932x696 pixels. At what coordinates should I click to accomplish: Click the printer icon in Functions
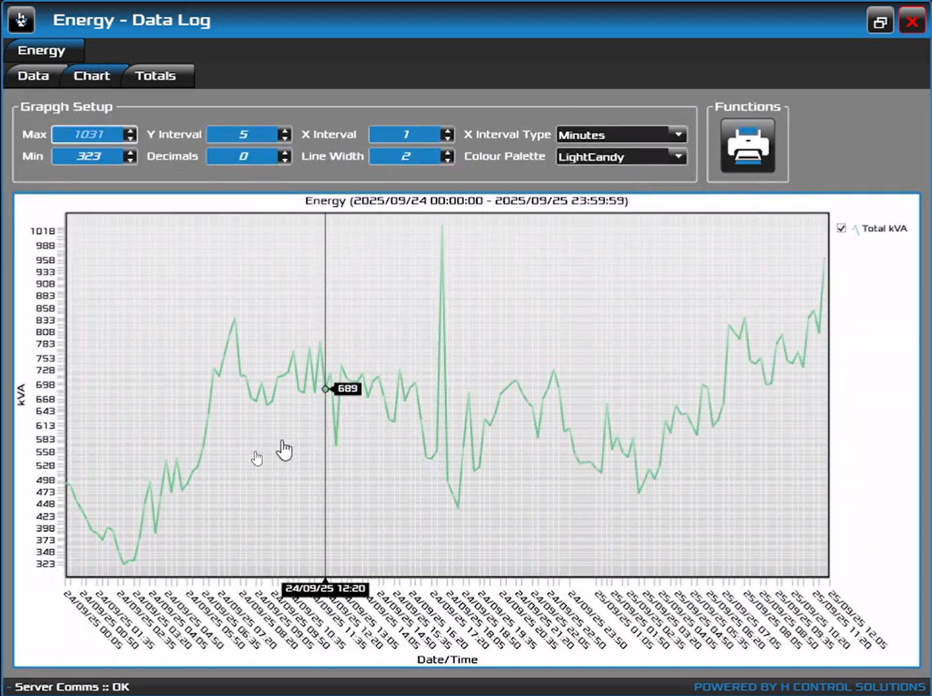click(747, 145)
